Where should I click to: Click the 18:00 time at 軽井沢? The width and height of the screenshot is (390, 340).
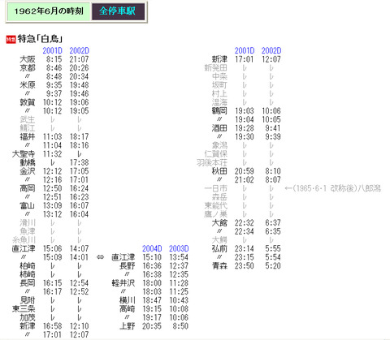pos(152,283)
